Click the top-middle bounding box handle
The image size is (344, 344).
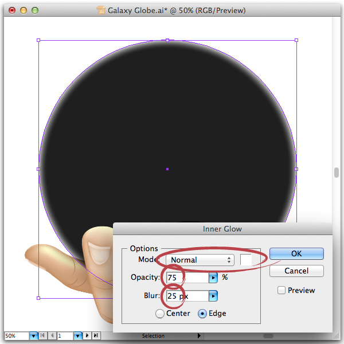[x=167, y=40]
